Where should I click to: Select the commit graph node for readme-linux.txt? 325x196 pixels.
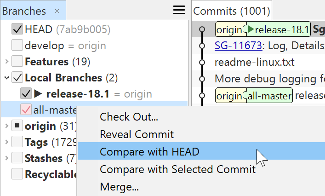point(202,62)
